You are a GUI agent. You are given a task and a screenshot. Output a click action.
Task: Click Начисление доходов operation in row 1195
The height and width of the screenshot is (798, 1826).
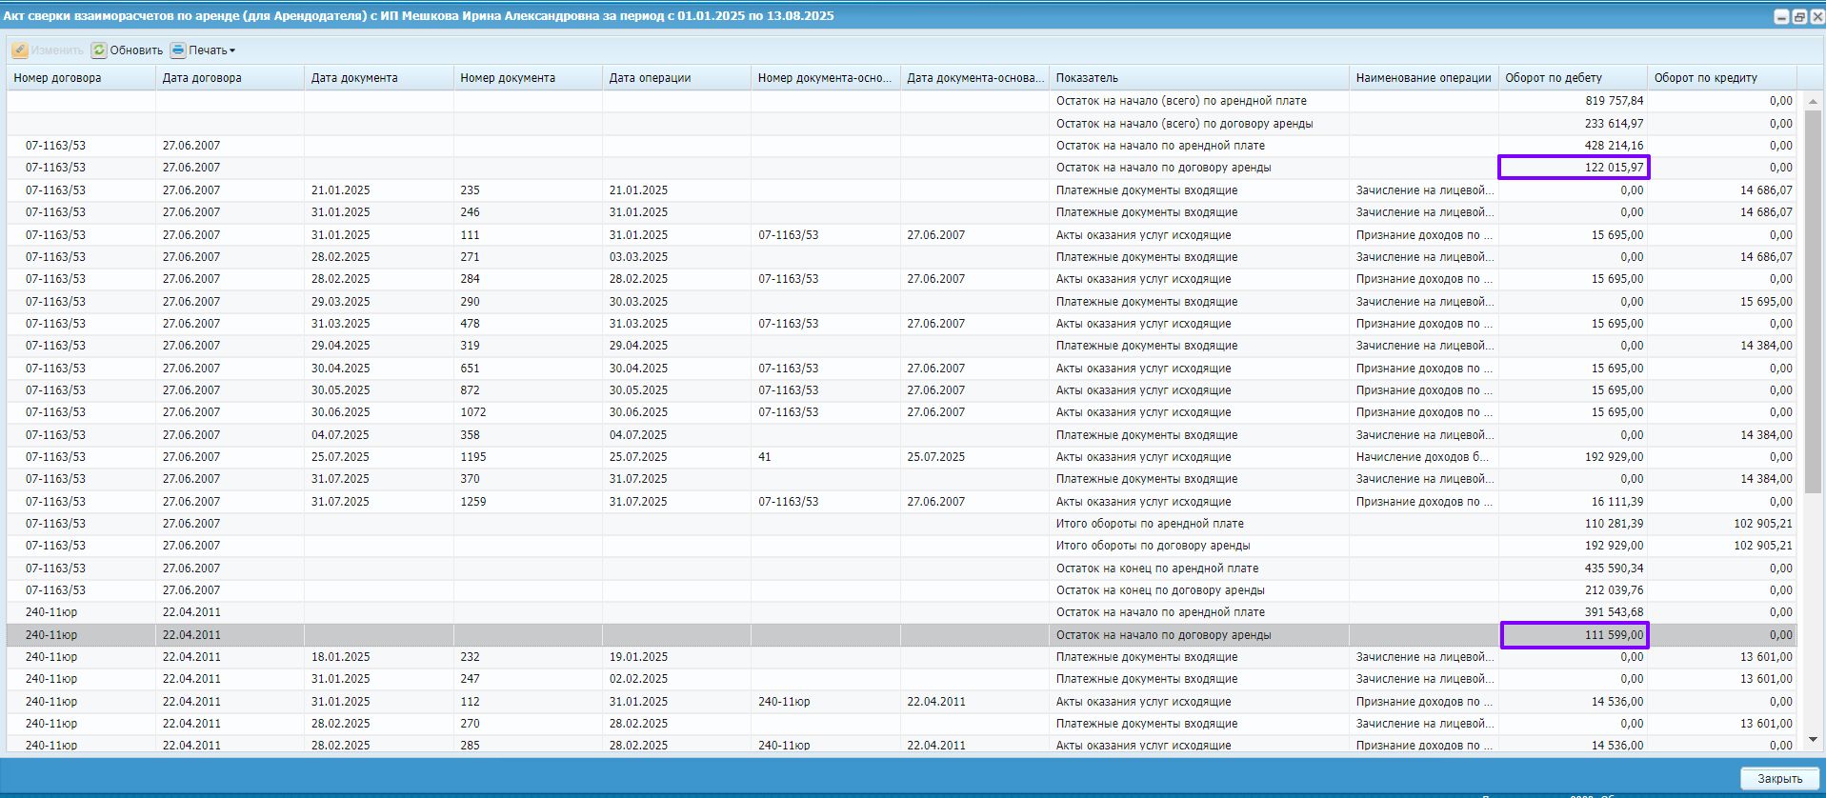[1423, 457]
